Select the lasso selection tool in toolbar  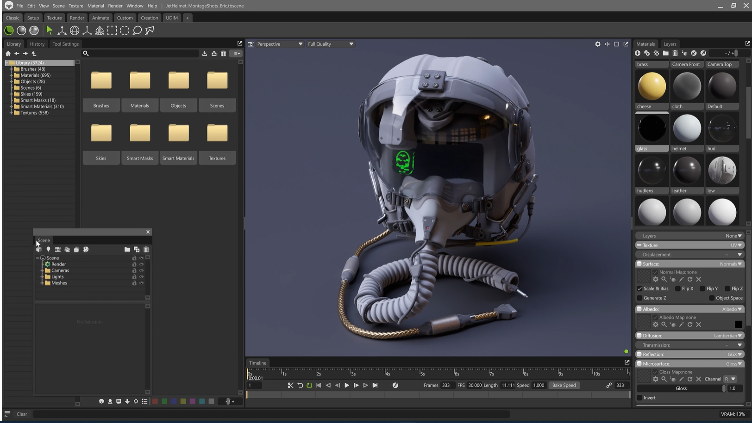click(137, 31)
